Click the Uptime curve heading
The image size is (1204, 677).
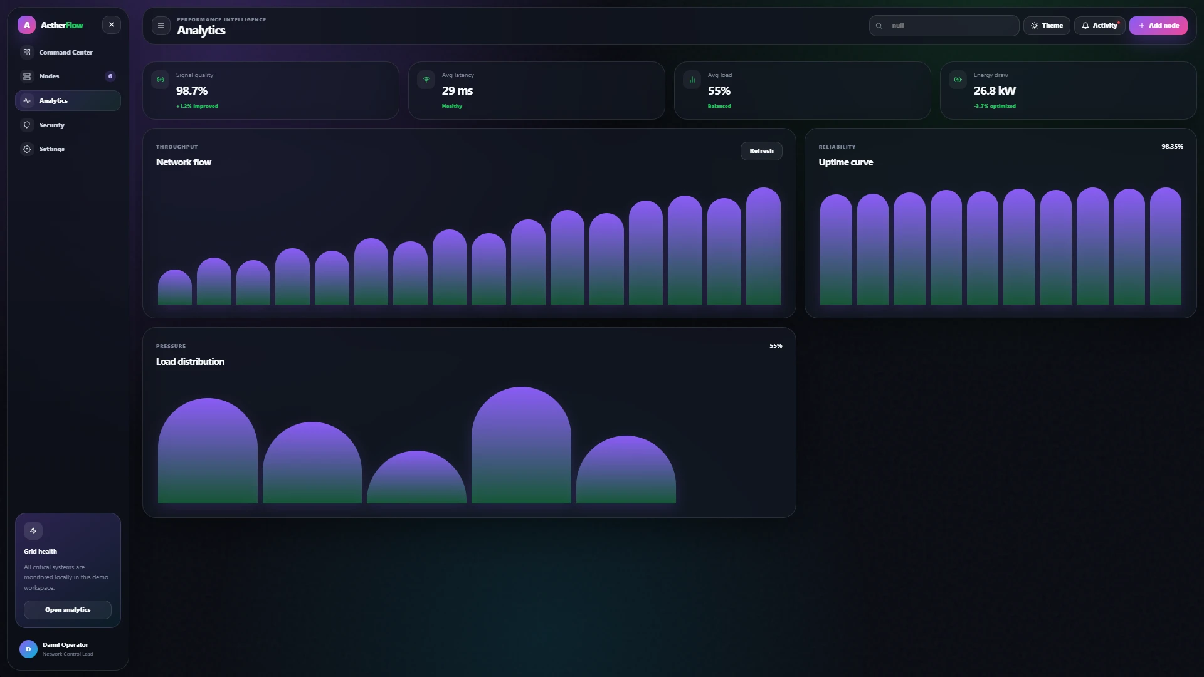[x=846, y=162]
